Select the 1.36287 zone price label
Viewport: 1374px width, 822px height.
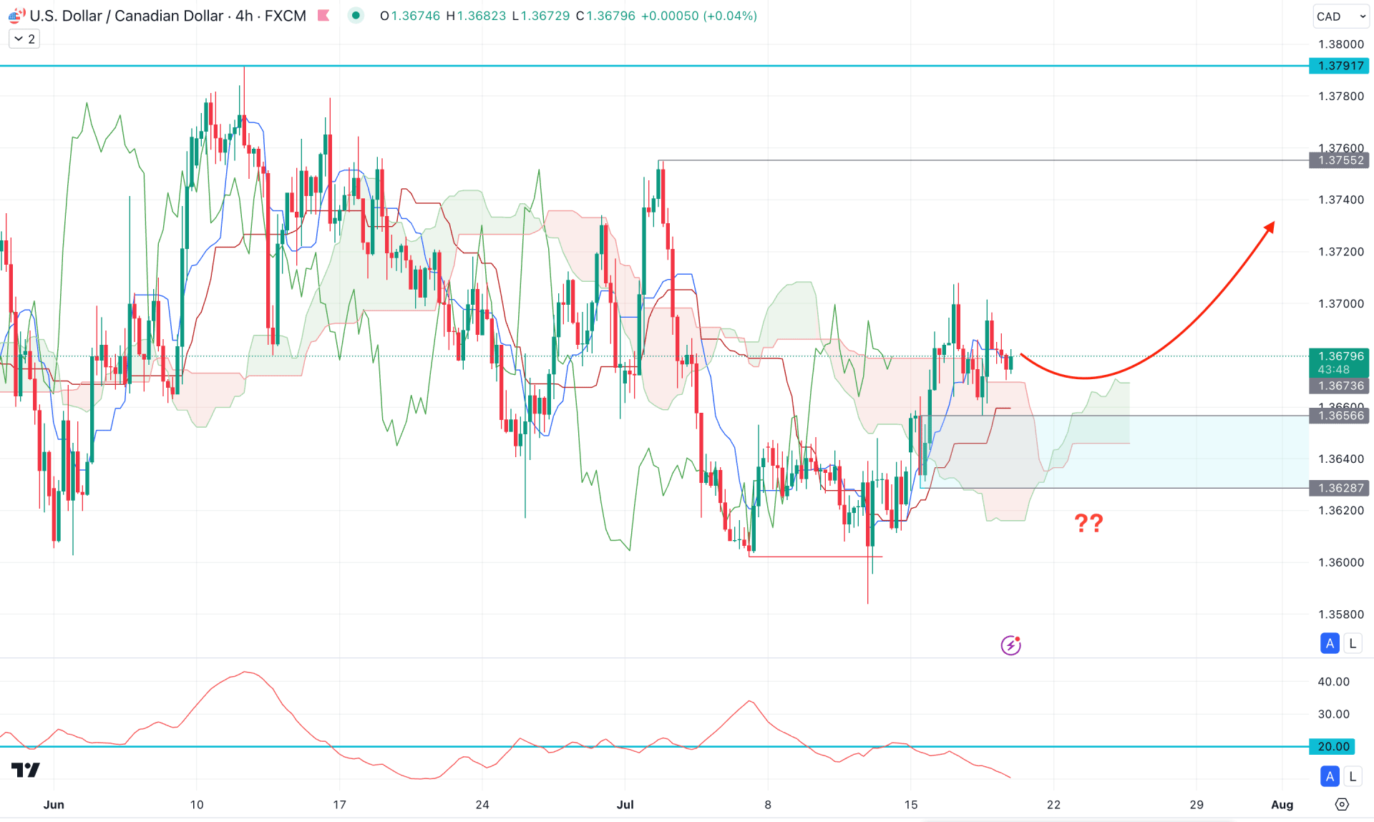coord(1339,488)
